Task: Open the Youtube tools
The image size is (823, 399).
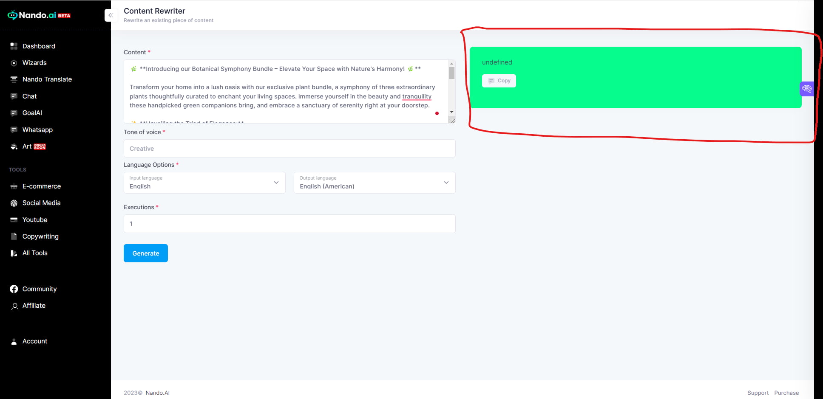Action: [x=35, y=219]
